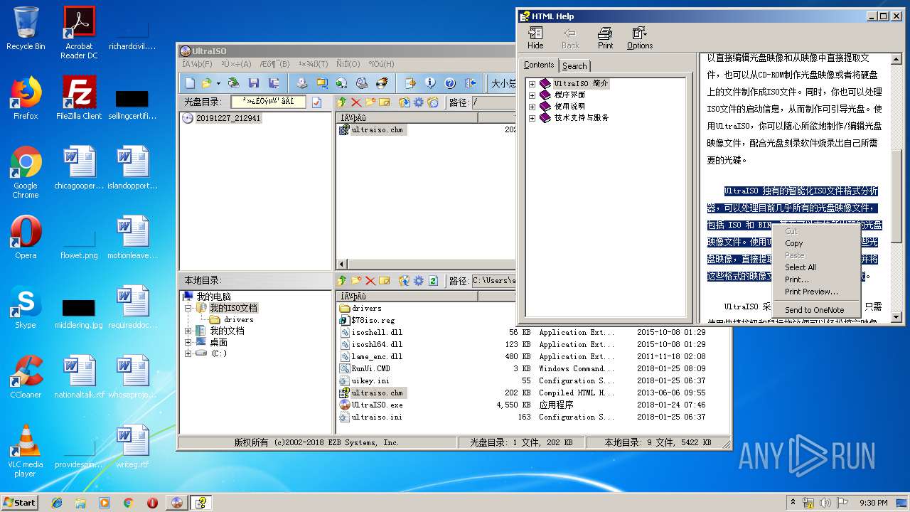Click the Burn CD/DVD image flame icon
910x512 pixels.
pyautogui.click(x=382, y=83)
